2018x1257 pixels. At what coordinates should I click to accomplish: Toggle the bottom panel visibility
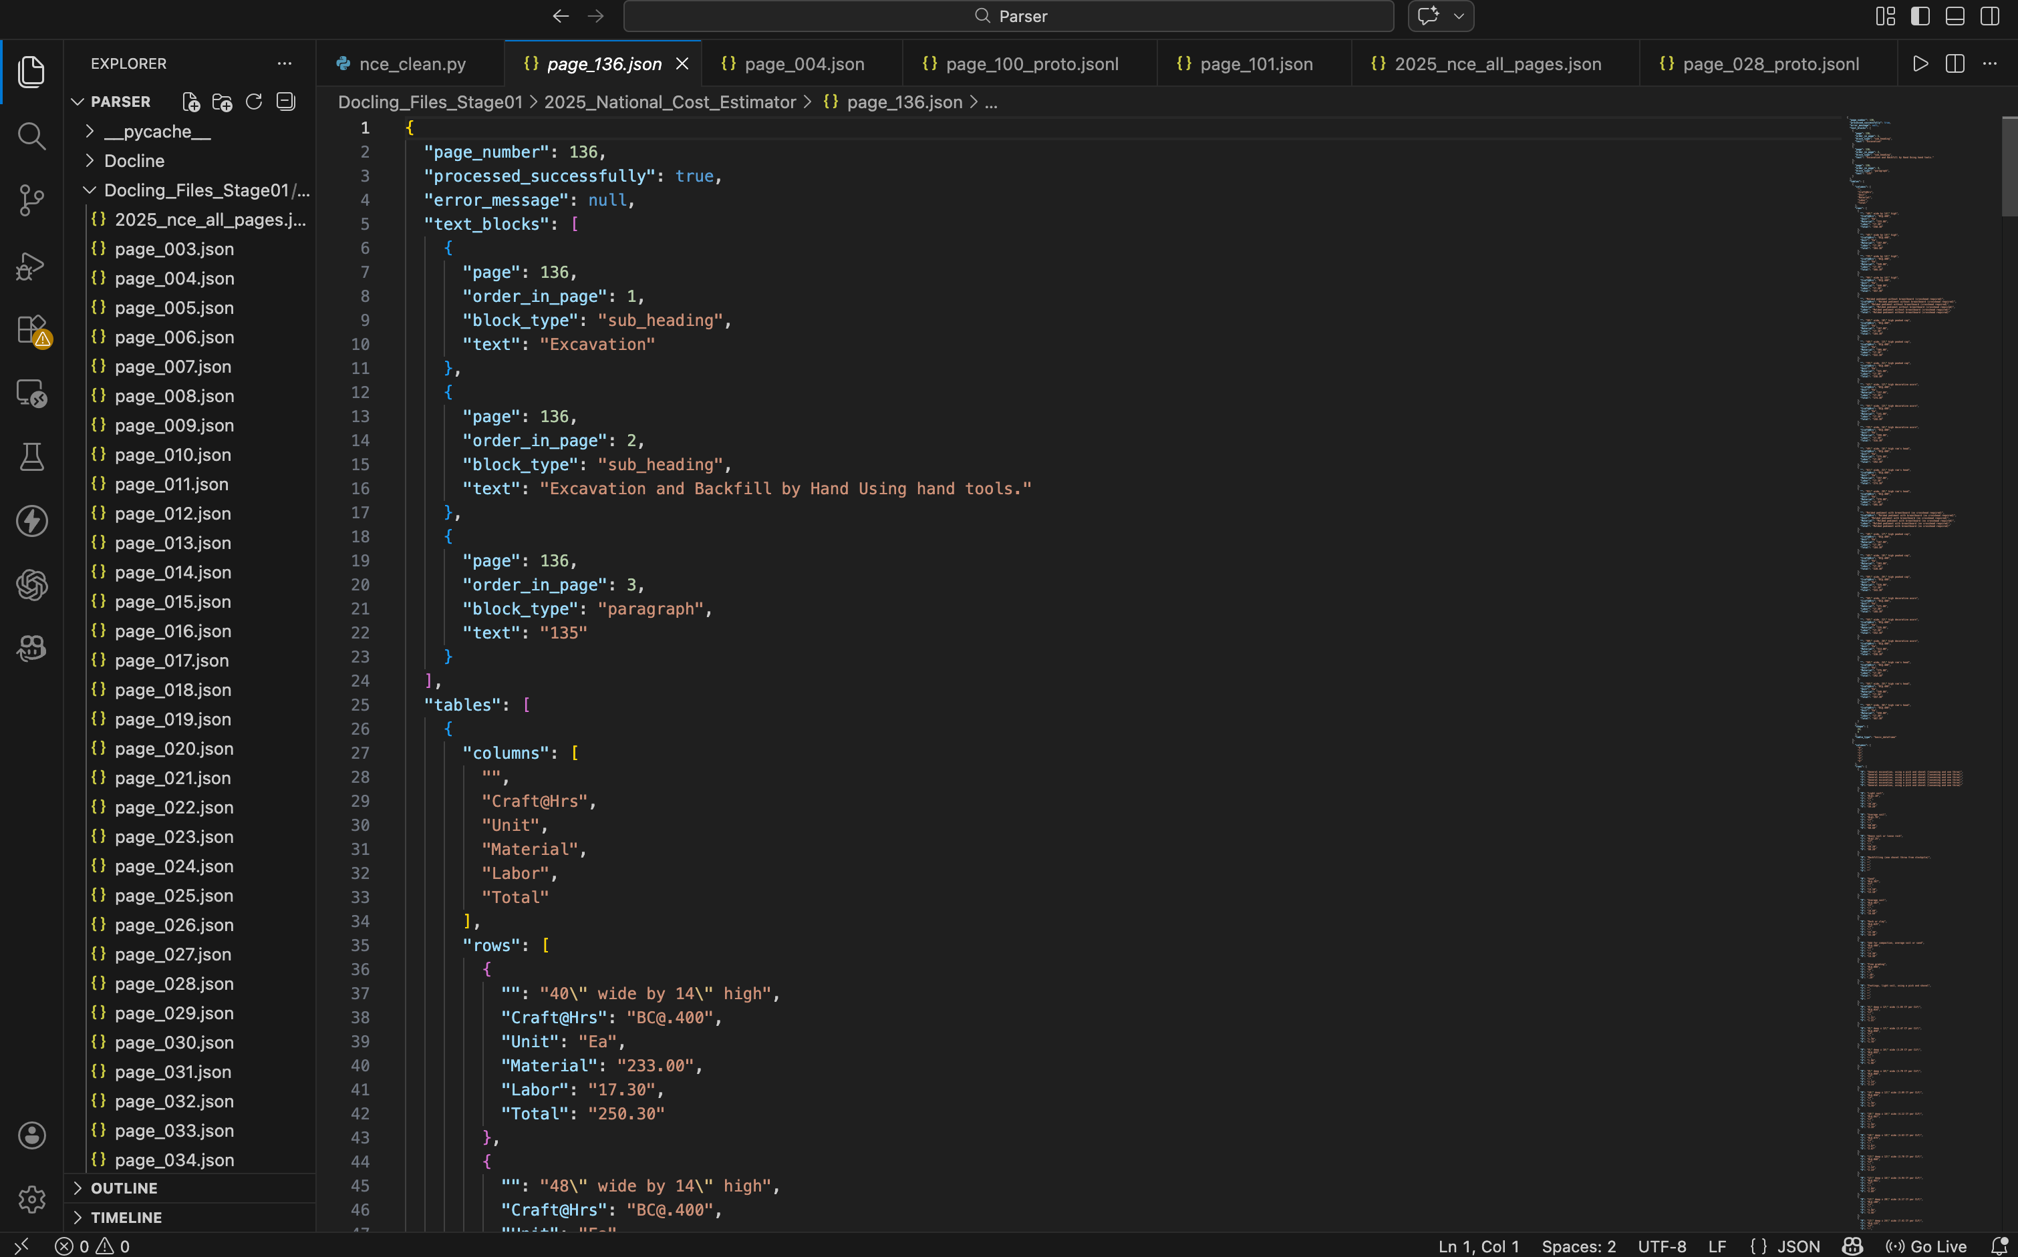pyautogui.click(x=1955, y=16)
